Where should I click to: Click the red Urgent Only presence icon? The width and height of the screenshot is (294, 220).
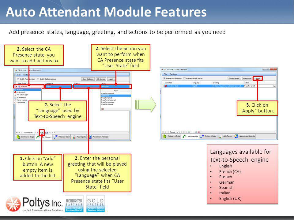tap(15, 92)
